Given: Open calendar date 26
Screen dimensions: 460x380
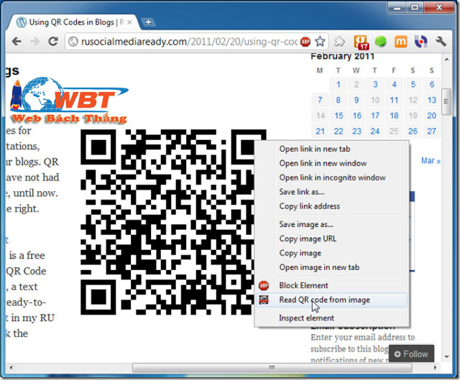Looking at the screenshot, I should [413, 131].
